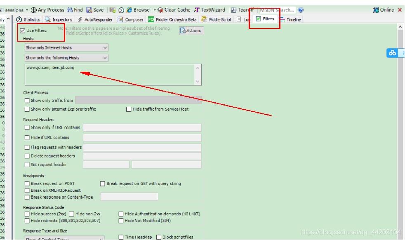Check Block scriptfiles option
This screenshot has width=405, height=240.
(x=159, y=237)
